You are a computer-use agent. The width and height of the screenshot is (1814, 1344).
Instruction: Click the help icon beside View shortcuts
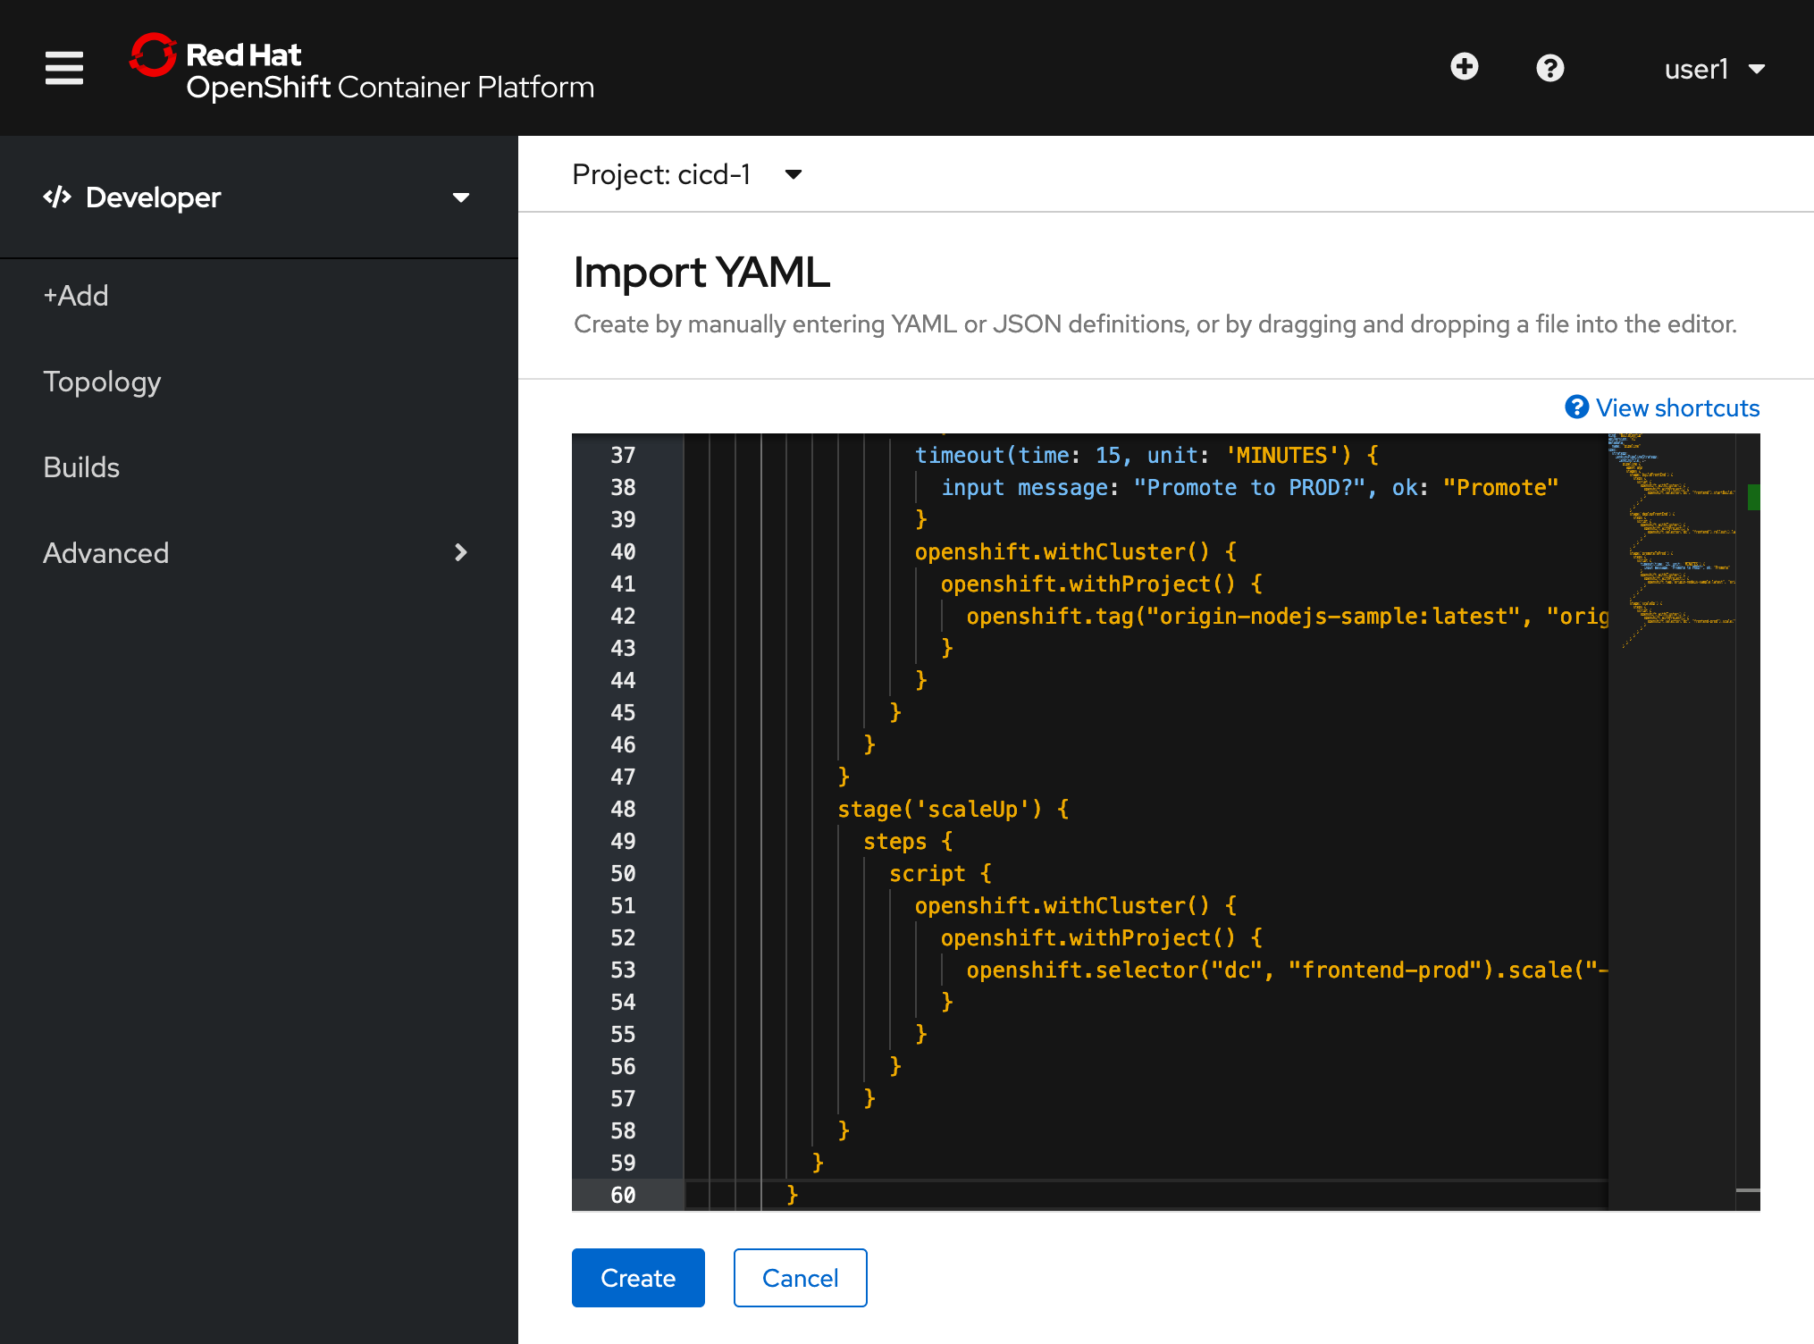coord(1576,407)
